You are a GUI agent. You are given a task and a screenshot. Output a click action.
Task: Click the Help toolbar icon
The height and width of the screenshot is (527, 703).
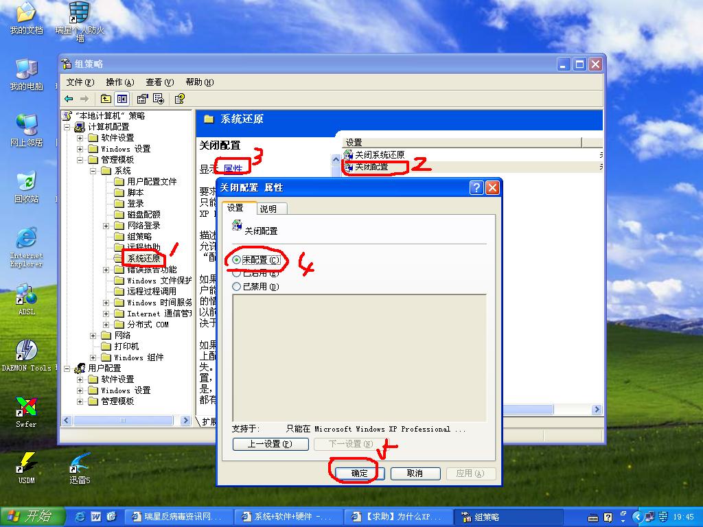point(180,99)
